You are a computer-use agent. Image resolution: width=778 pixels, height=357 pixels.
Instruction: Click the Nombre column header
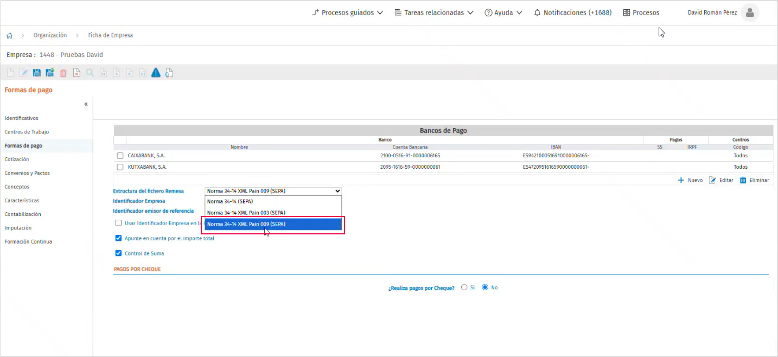(x=239, y=147)
